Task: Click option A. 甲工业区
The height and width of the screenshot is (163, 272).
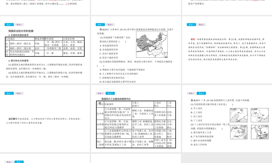Action: pos(196,108)
